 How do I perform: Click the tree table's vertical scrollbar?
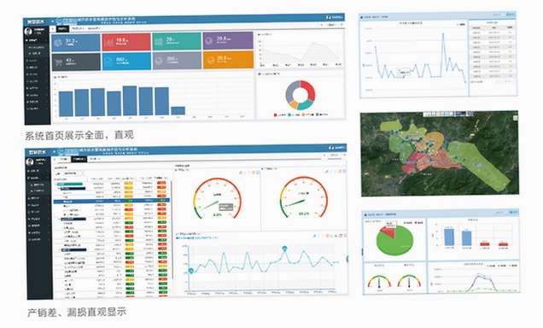pyautogui.click(x=172, y=229)
